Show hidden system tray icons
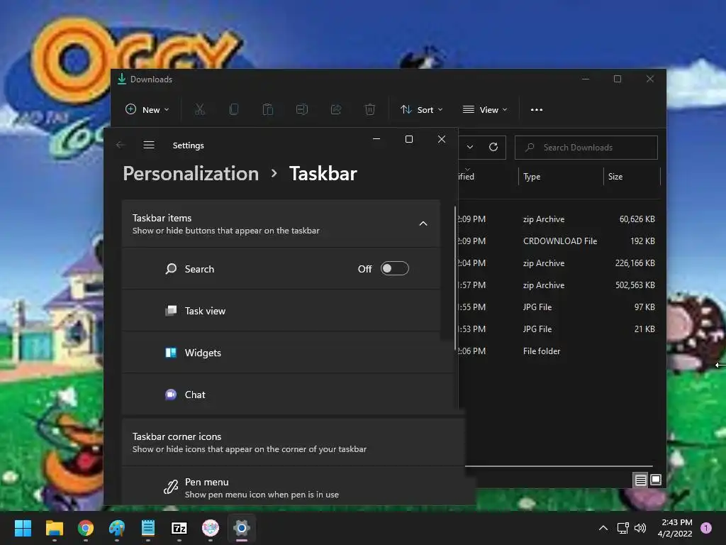 coord(603,528)
